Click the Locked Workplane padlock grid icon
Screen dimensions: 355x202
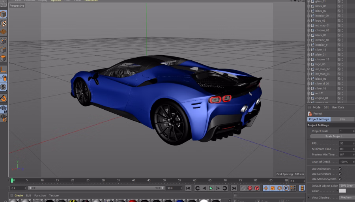pos(4,109)
